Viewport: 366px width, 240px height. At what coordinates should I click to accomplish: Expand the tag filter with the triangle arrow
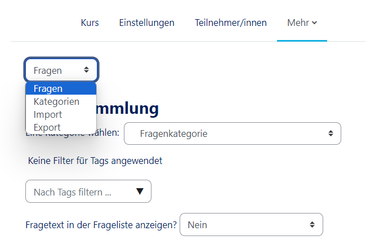coord(140,192)
